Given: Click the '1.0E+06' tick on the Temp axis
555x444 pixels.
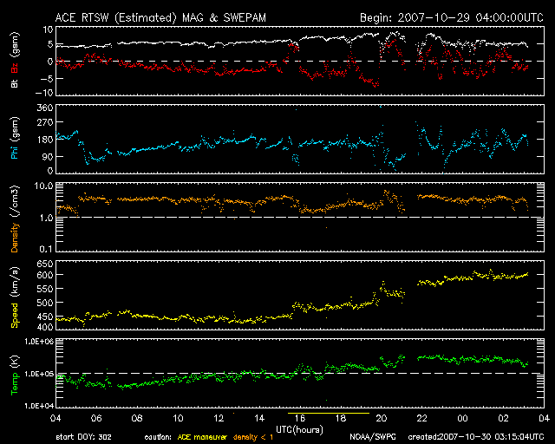Looking at the screenshot, I should click(x=39, y=342).
